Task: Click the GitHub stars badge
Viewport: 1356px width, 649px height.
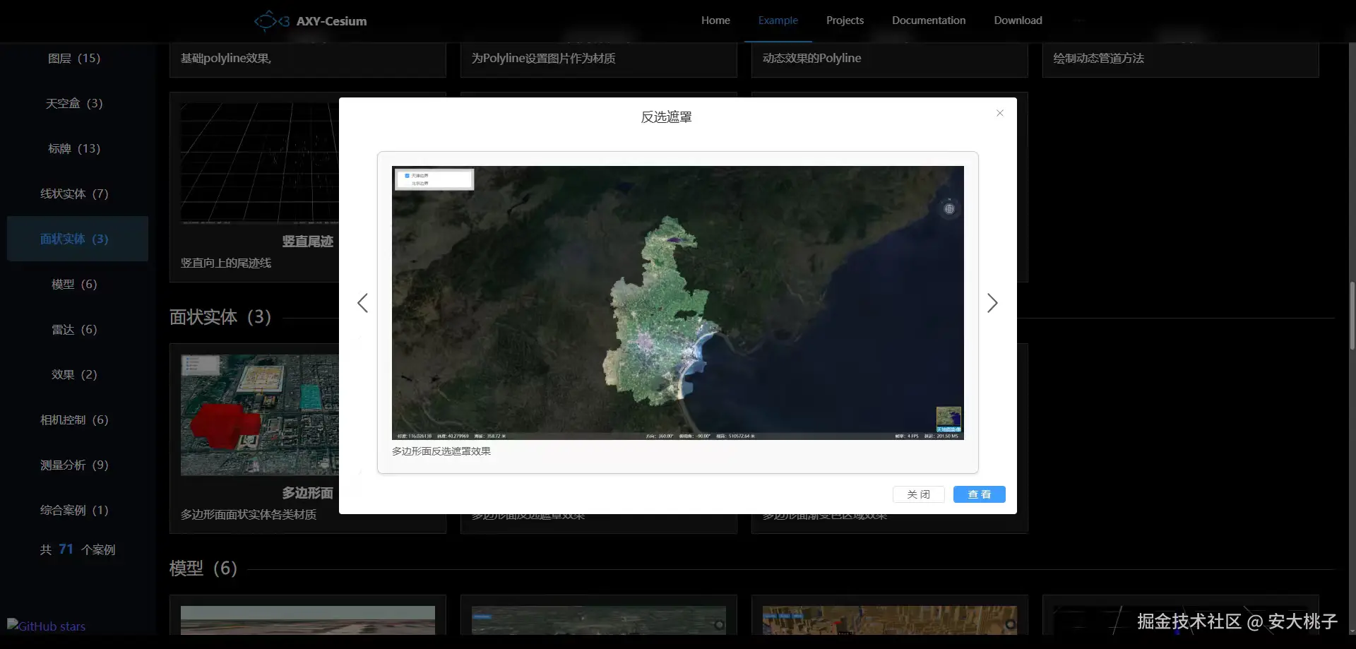Action: (47, 626)
